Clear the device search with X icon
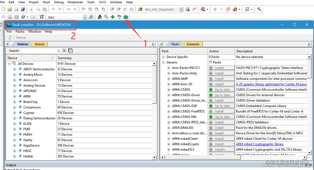 64,51
